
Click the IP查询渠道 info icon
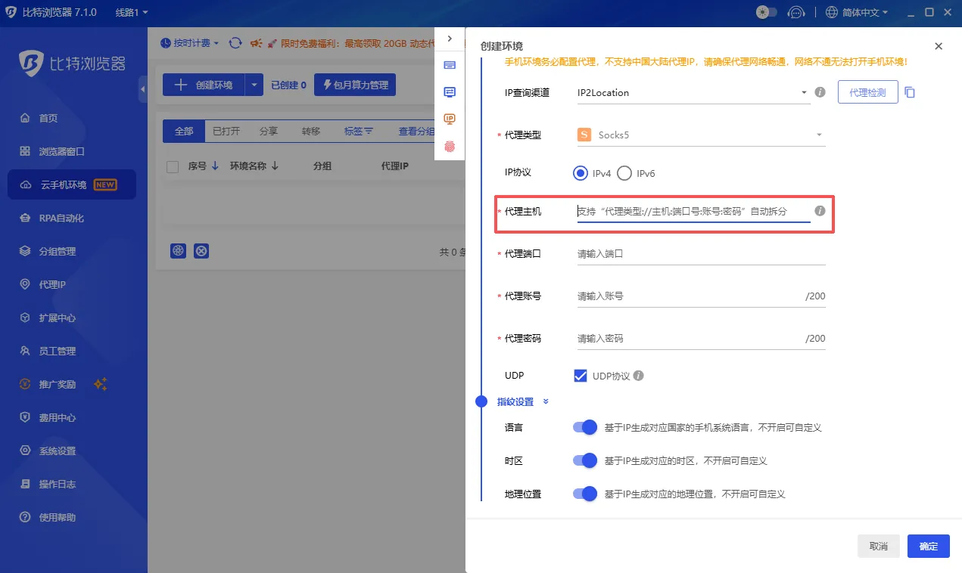820,92
